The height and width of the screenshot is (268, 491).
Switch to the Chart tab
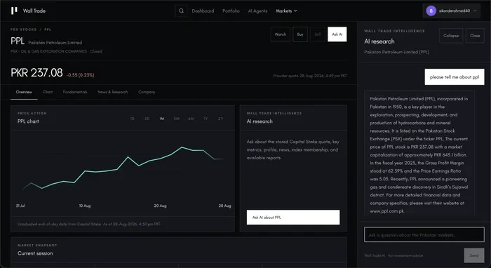(48, 92)
